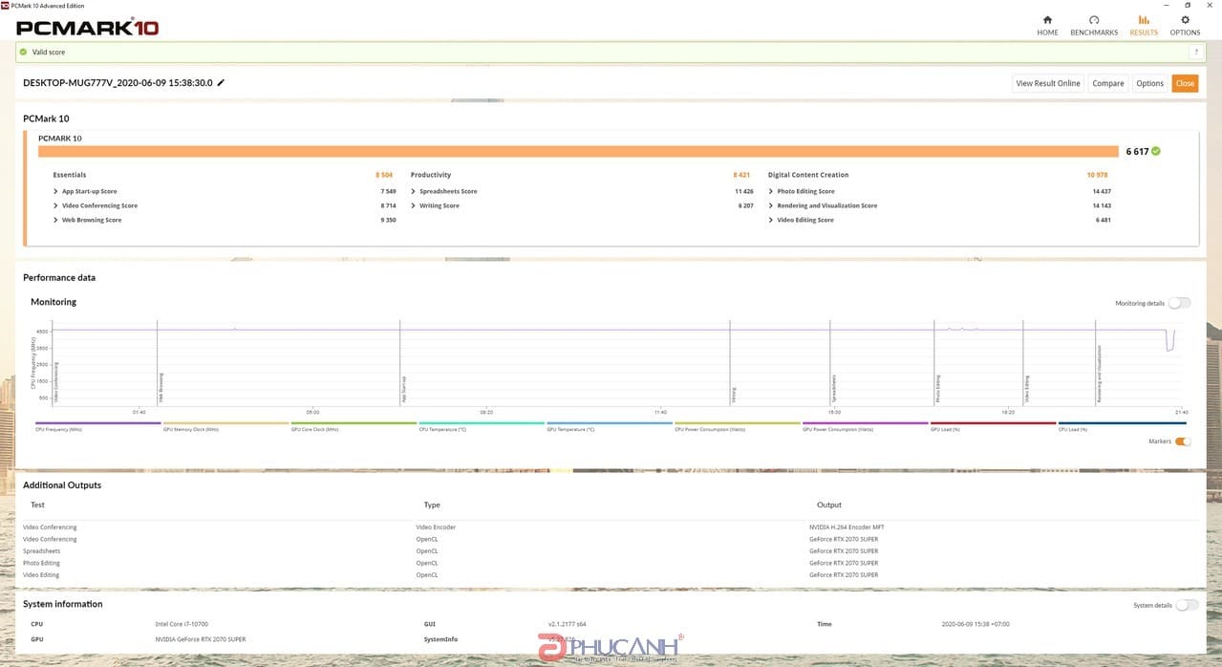Click the GUI version v2.1.2177 s64
This screenshot has height=667, width=1222.
[x=568, y=624]
